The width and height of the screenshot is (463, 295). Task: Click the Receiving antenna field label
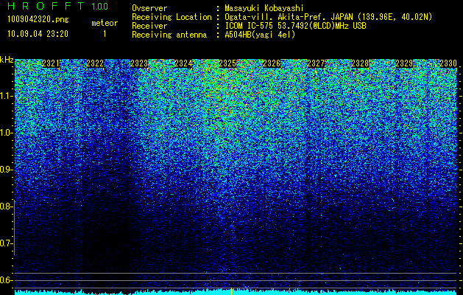pyautogui.click(x=169, y=35)
